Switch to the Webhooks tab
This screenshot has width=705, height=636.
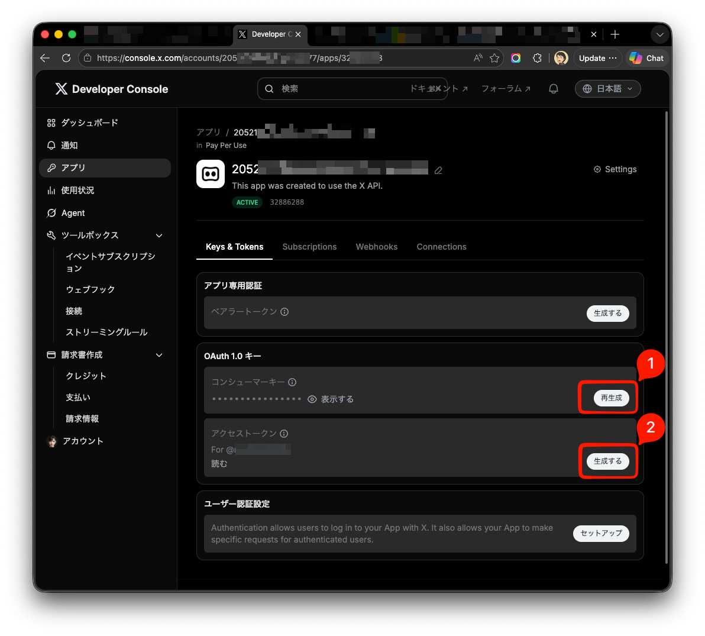point(376,247)
